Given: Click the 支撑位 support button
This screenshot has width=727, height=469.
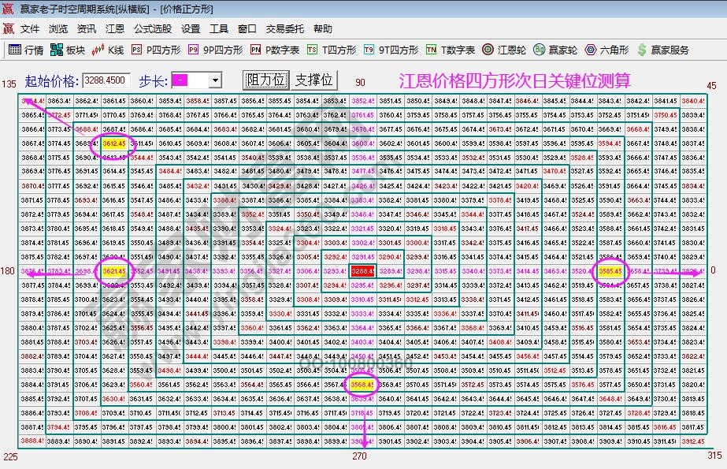Looking at the screenshot, I should (x=313, y=80).
